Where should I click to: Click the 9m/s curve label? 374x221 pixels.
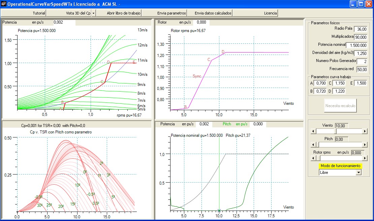(142, 85)
